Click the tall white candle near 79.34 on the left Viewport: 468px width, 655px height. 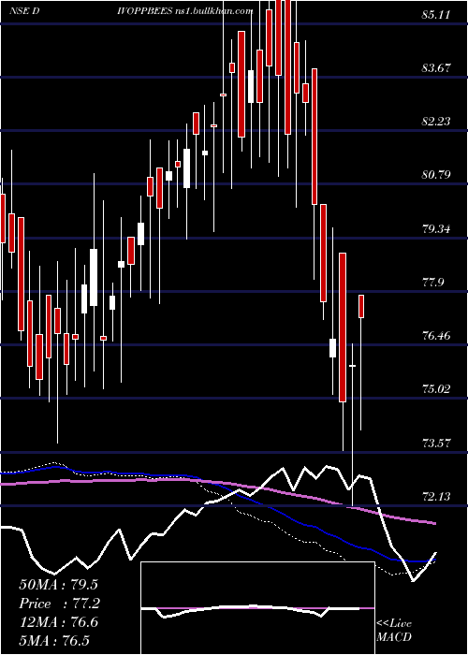94,277
